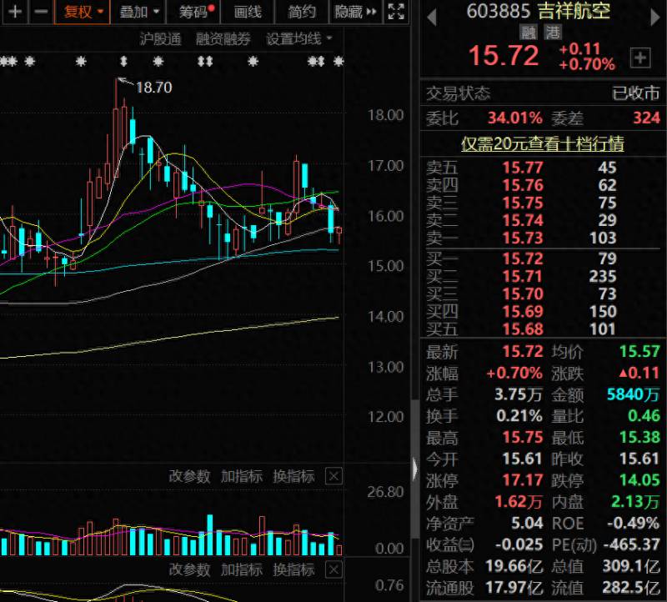
Task: Click 仅需20元查看十档行情 link
Action: (543, 143)
